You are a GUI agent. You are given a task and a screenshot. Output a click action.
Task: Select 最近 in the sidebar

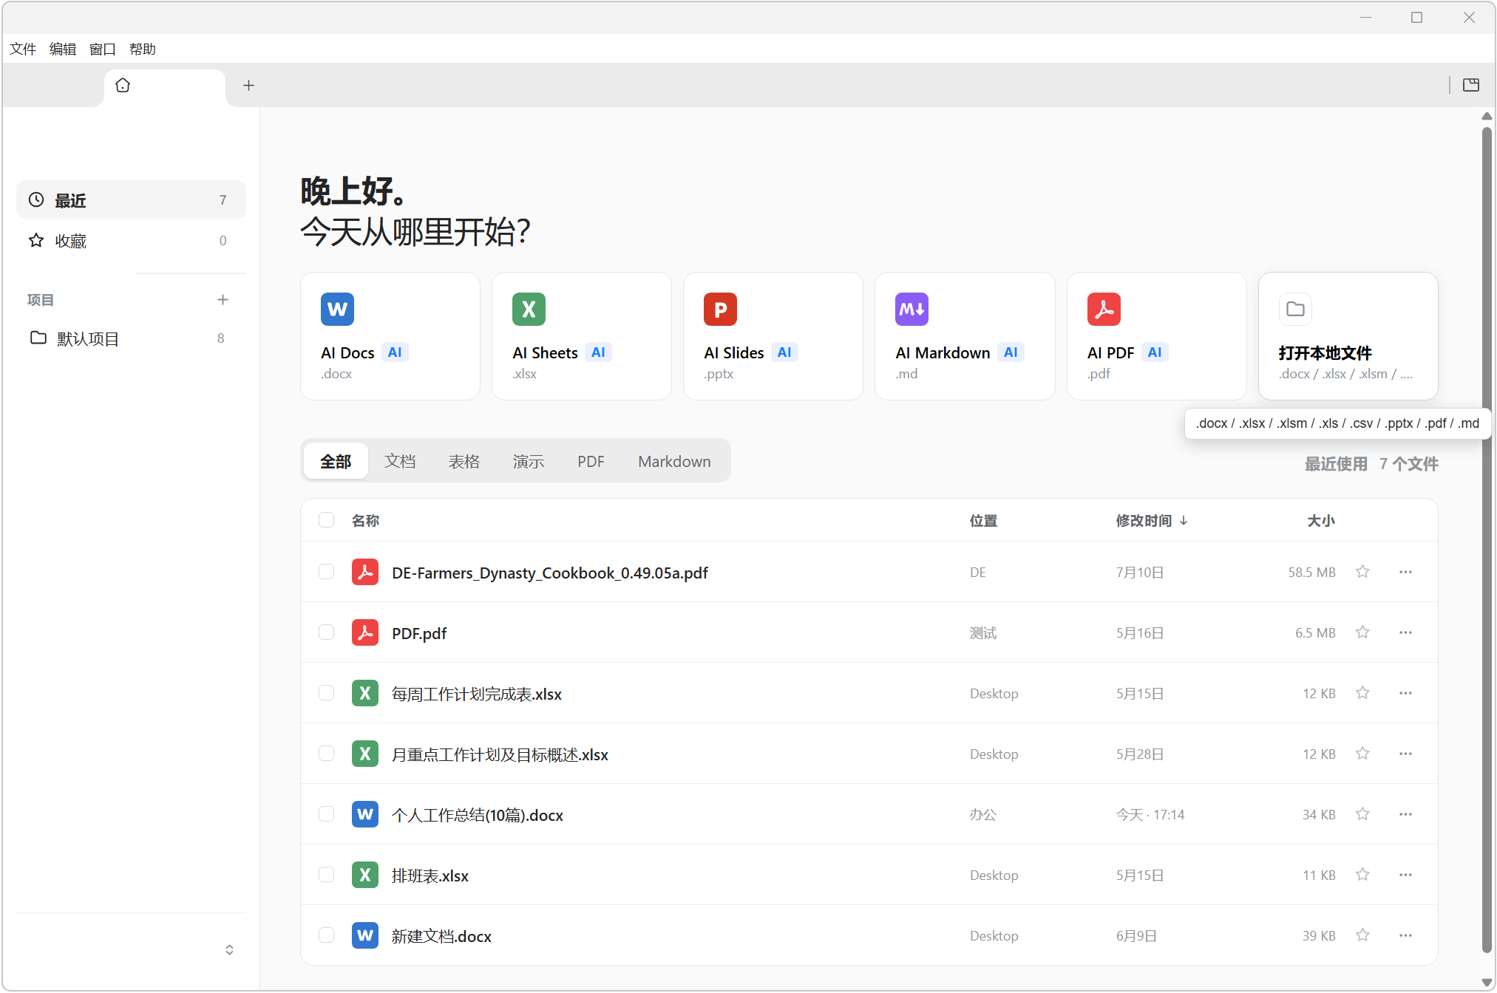pos(131,200)
